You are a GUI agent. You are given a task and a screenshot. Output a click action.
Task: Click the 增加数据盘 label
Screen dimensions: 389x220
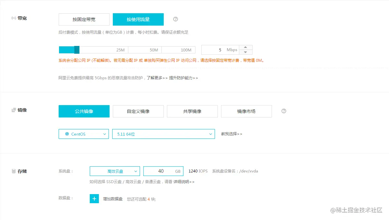coord(113,199)
